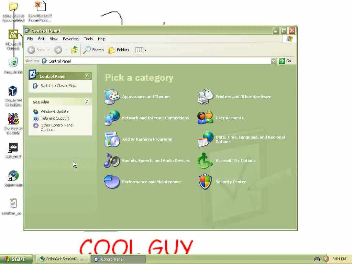Click the Forward arrow toolbar button
Screen dimensions: 352x264
click(58, 50)
